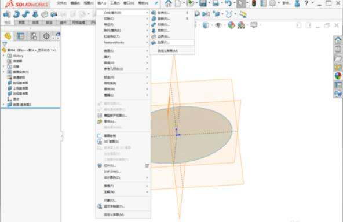This screenshot has width=343, height=222.
Task: Switch to the Mesh Modeling tab
Action: click(x=79, y=23)
